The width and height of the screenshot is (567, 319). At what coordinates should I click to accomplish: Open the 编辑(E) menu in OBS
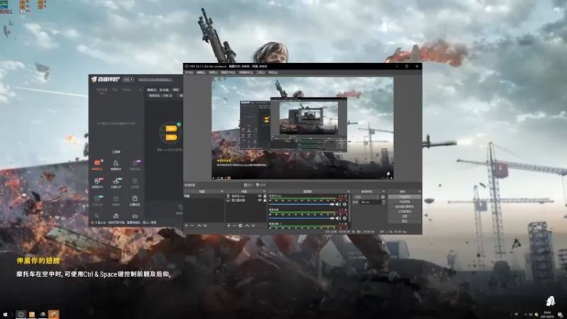201,72
